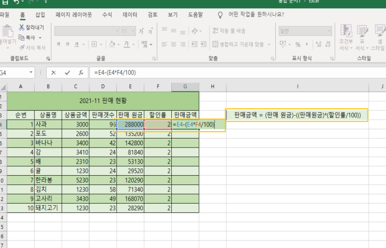Click the center horizontally icon
386x248 pixels.
(174, 44)
